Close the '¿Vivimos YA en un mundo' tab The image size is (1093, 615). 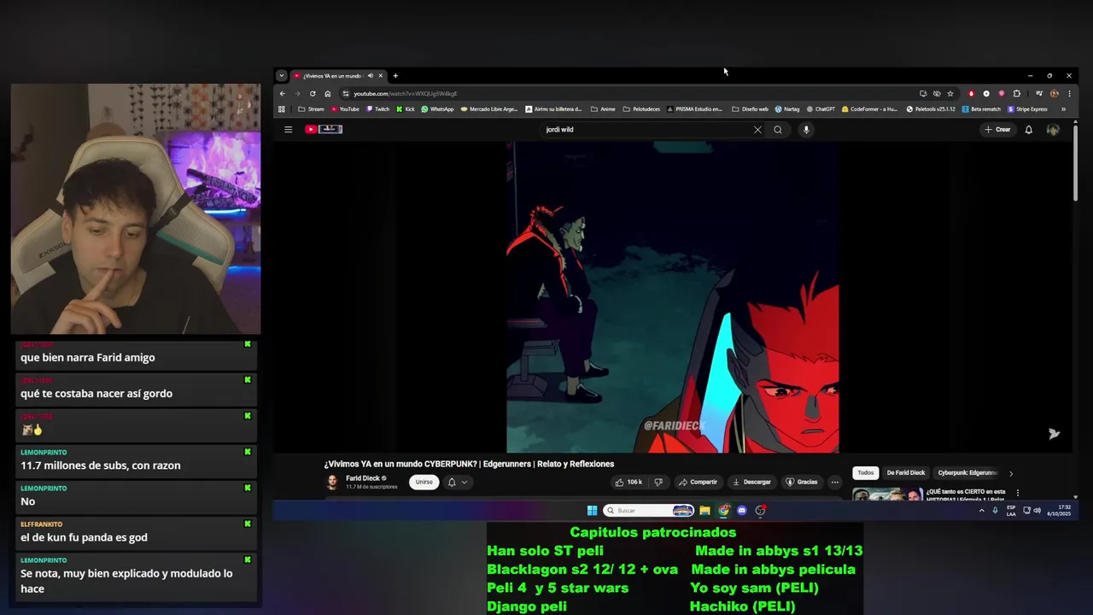click(381, 75)
